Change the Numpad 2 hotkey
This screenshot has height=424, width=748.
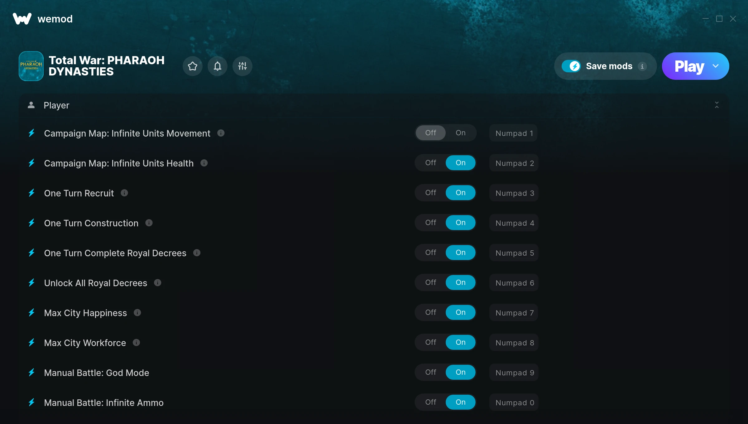514,163
